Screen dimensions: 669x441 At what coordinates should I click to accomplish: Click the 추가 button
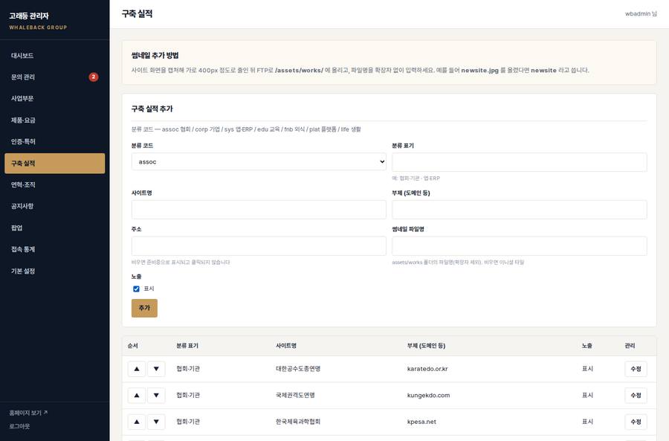(144, 308)
